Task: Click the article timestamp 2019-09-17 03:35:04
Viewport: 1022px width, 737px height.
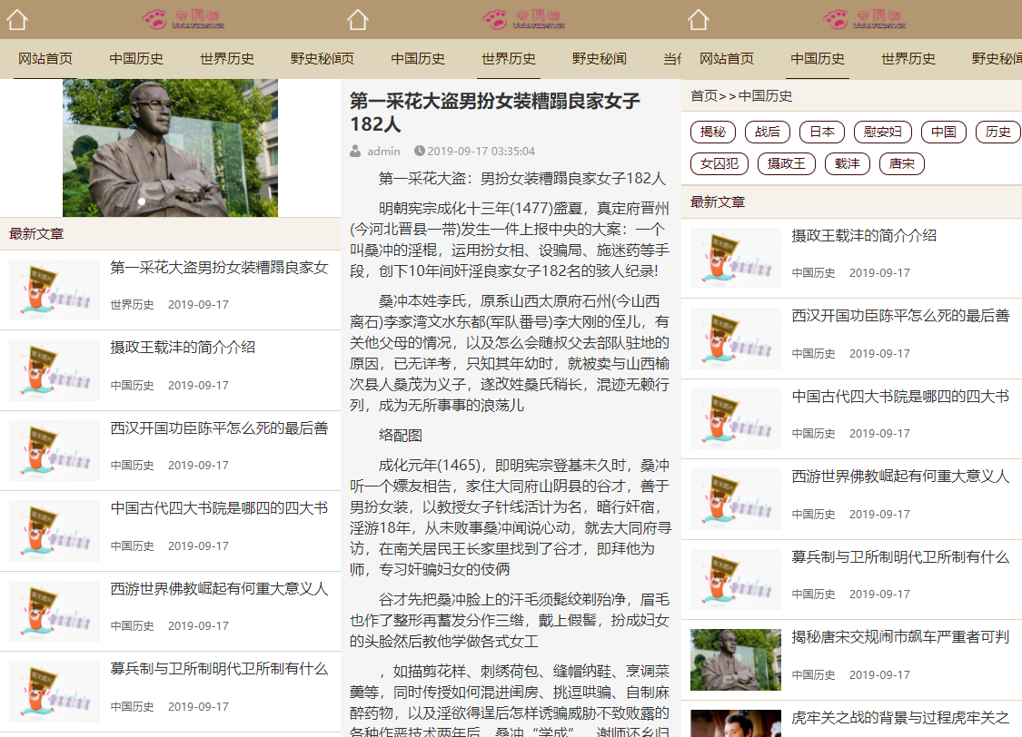Action: 481,151
